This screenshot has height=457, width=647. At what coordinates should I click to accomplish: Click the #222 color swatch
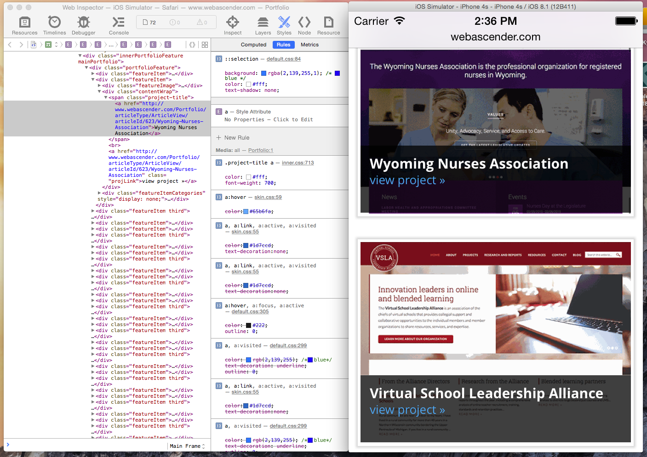tap(249, 325)
